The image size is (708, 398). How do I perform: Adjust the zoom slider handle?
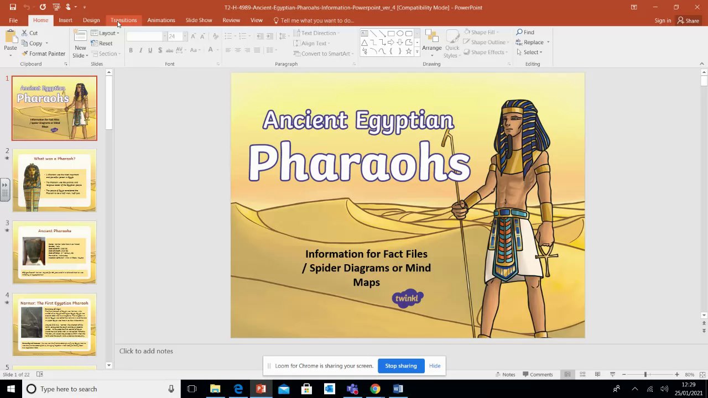click(645, 375)
